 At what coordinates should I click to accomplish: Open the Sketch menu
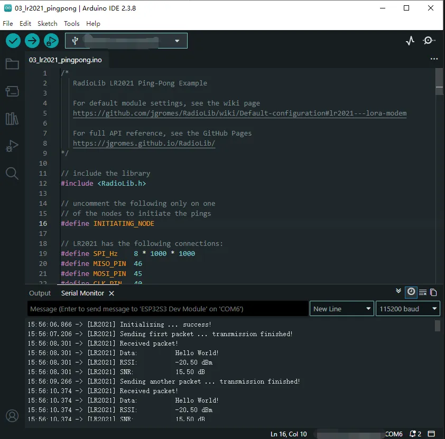tap(48, 24)
